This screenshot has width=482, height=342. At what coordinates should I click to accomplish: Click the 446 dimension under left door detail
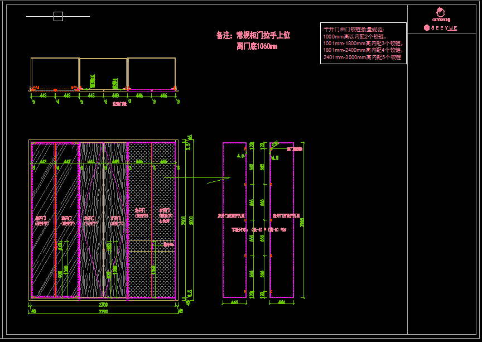pyautogui.click(x=234, y=302)
